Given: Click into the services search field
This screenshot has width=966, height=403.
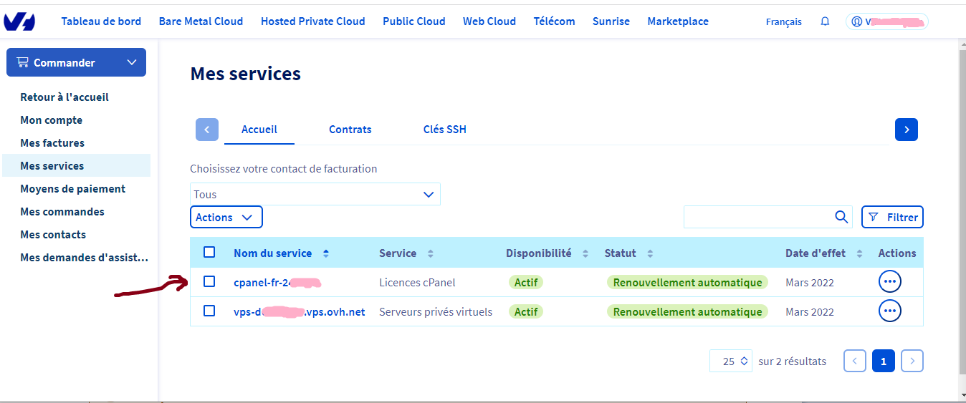Looking at the screenshot, I should [756, 217].
